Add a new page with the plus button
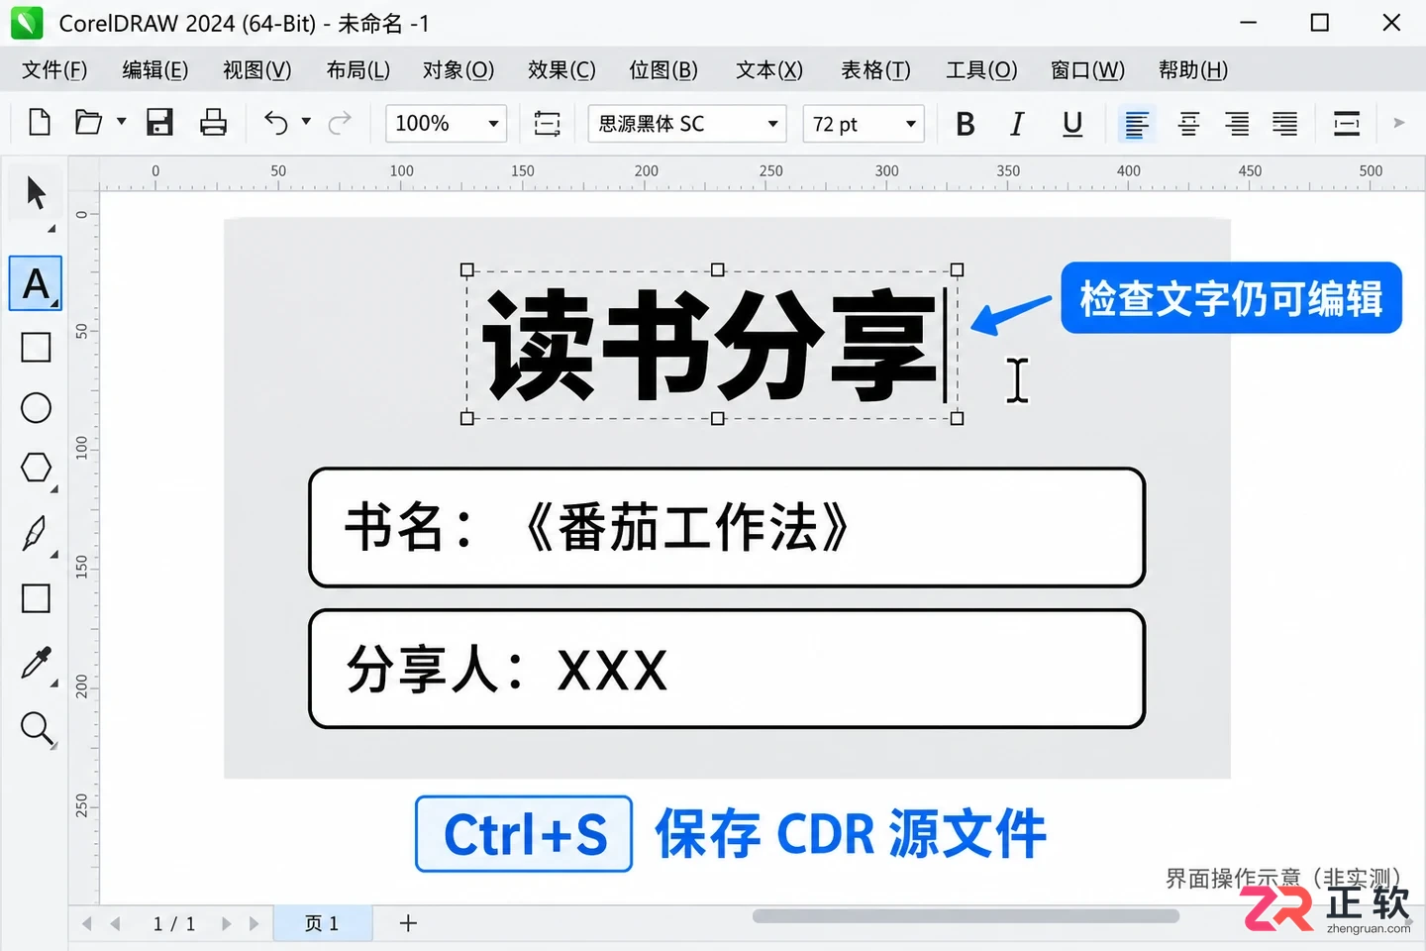Viewport: 1426px width, 951px height. (x=408, y=923)
